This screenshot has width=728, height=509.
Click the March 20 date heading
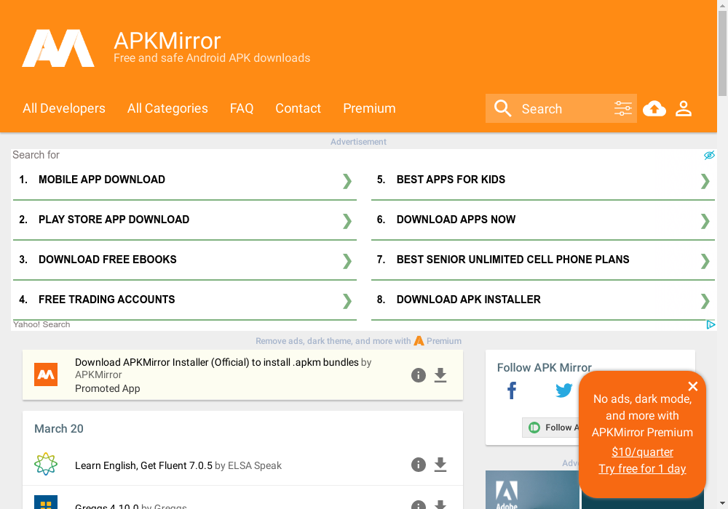pyautogui.click(x=59, y=429)
